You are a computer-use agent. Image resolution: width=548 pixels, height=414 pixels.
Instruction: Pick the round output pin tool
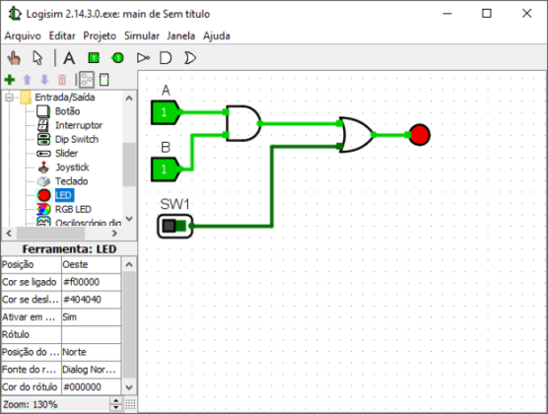point(117,58)
